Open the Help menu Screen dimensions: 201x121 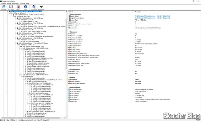[x=27, y=3]
